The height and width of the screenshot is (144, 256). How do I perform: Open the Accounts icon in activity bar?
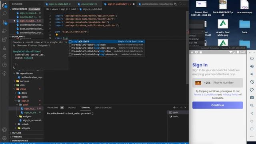pos(4,130)
